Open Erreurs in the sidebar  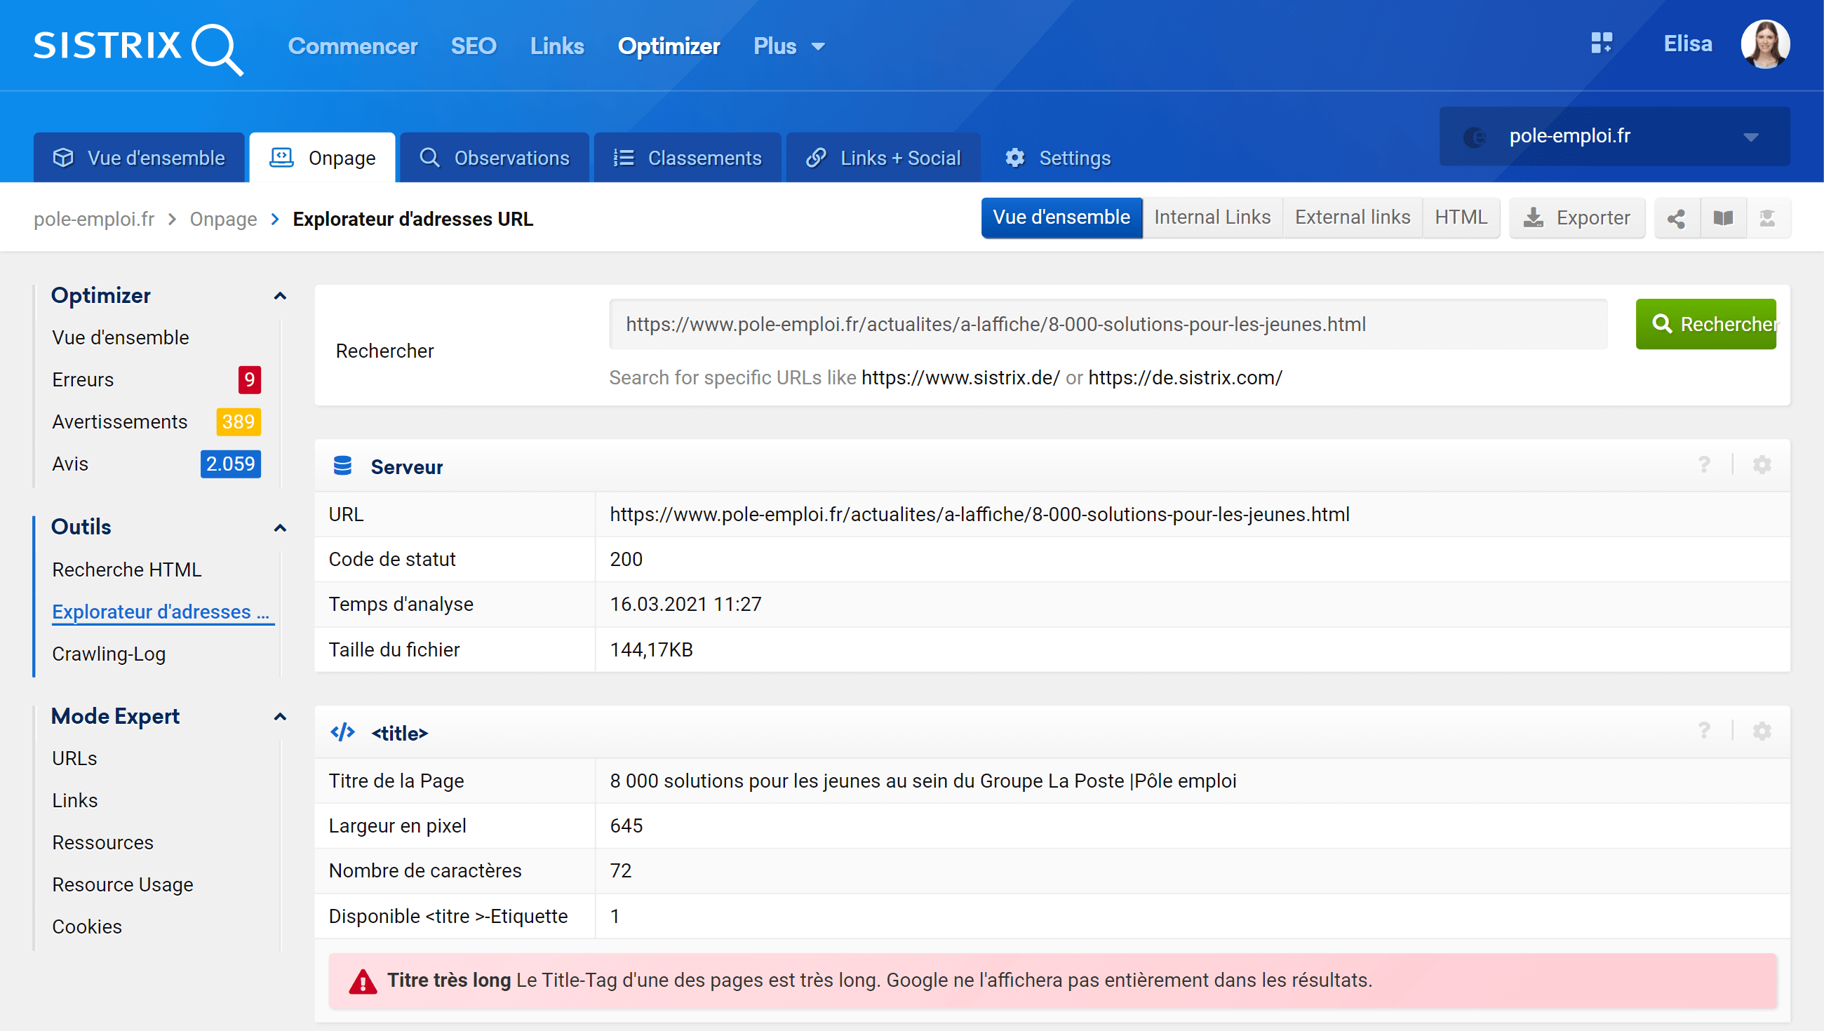tap(83, 379)
